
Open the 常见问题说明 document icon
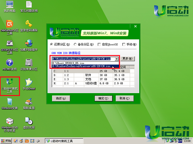click(x=29, y=6)
